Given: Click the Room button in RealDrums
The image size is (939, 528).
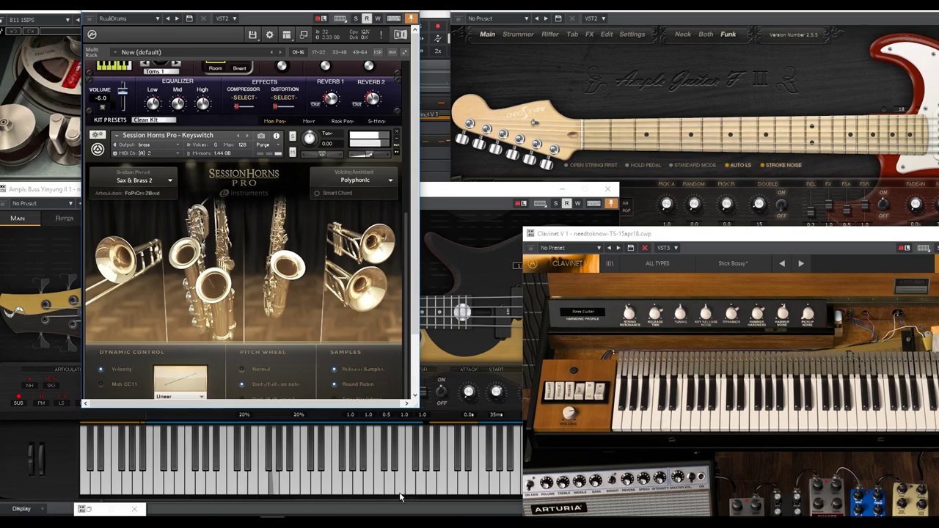Looking at the screenshot, I should tap(215, 69).
